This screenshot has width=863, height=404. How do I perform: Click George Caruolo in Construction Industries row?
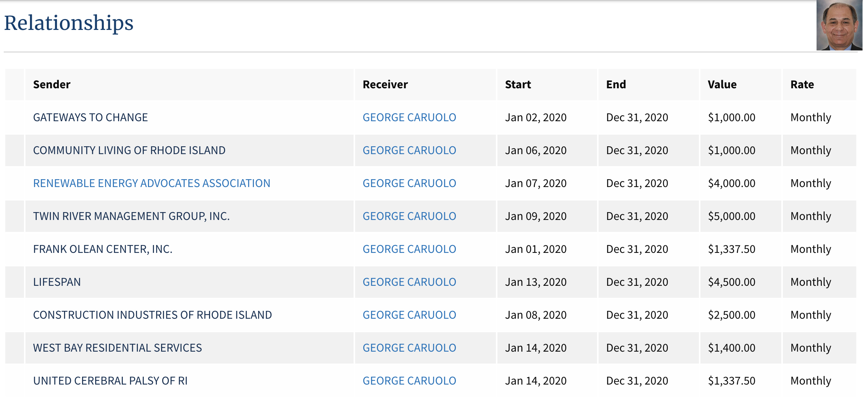click(409, 315)
